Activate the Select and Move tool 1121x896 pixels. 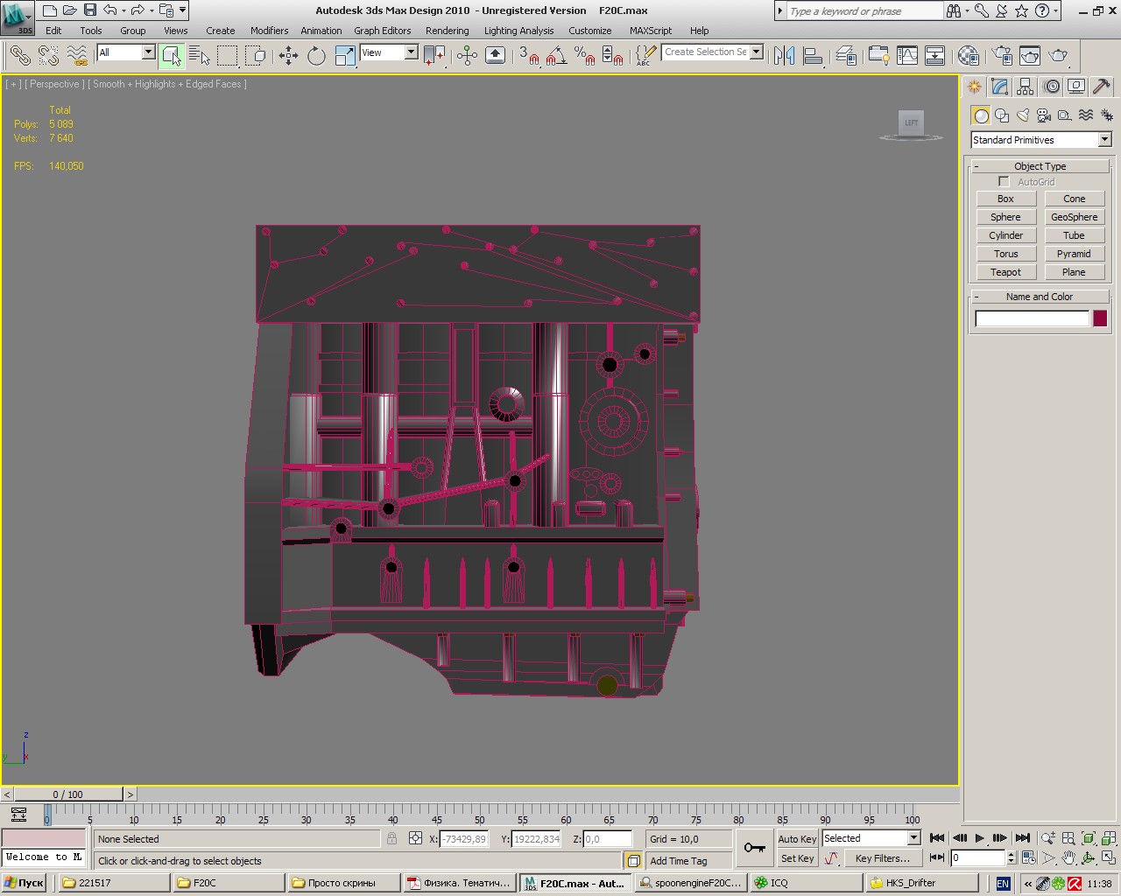click(x=288, y=56)
